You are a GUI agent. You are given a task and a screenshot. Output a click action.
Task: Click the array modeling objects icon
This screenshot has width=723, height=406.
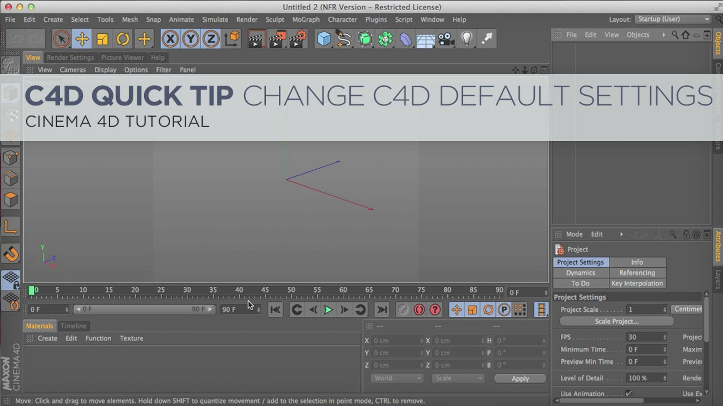pos(385,39)
